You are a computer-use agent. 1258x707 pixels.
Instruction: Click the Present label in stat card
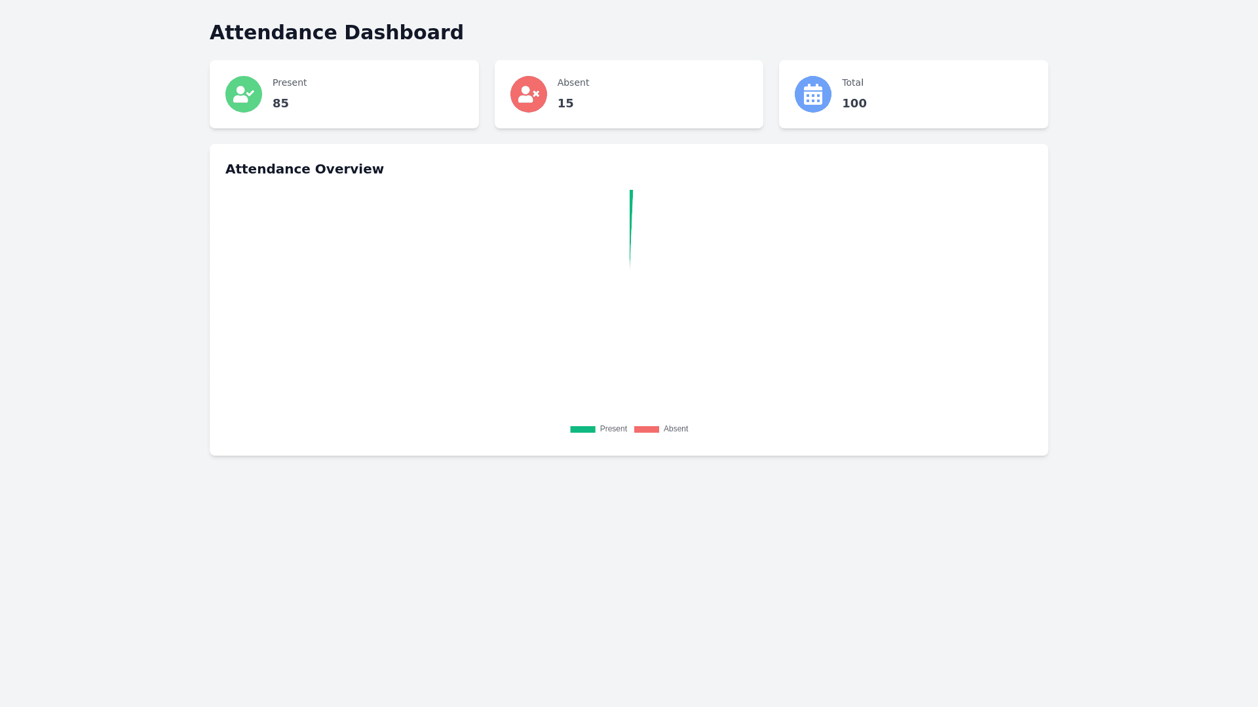tap(289, 82)
